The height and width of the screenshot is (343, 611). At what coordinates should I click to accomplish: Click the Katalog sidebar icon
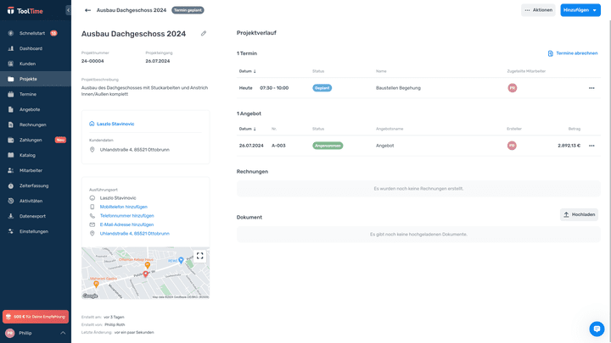[10, 155]
